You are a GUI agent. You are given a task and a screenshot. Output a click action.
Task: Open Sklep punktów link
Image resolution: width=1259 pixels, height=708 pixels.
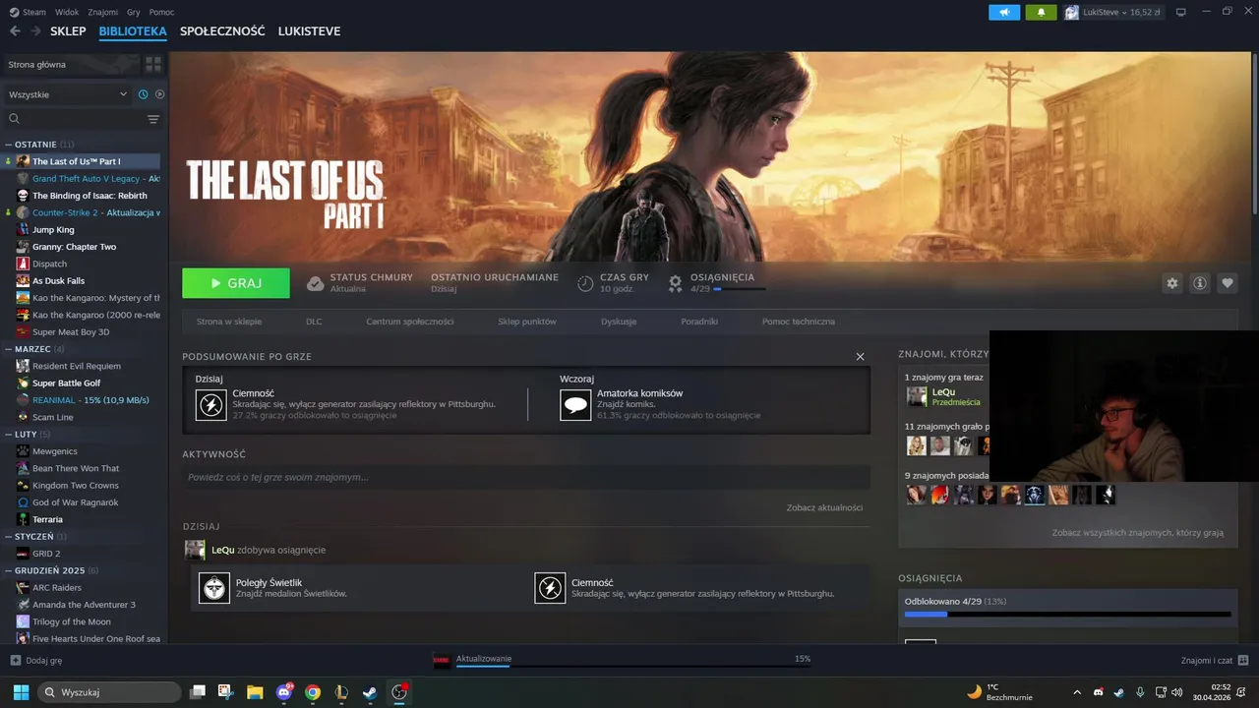pyautogui.click(x=527, y=322)
